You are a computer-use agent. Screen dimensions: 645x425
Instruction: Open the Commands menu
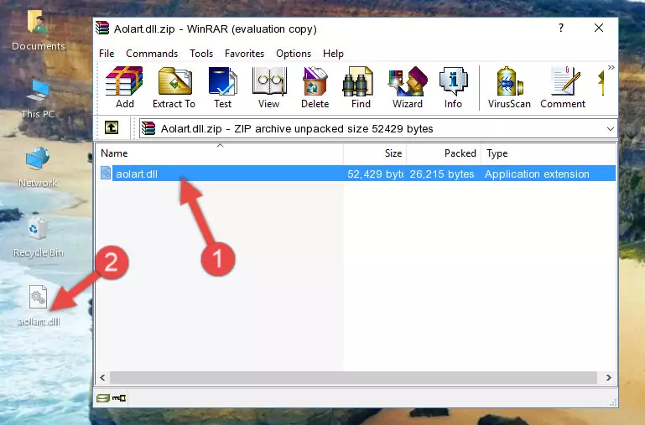coord(152,54)
